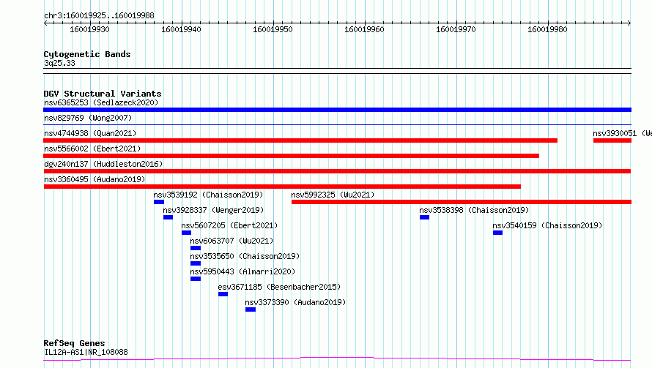652x368 pixels.
Task: Click the small blue block under nsv5607205
Action: [186, 233]
